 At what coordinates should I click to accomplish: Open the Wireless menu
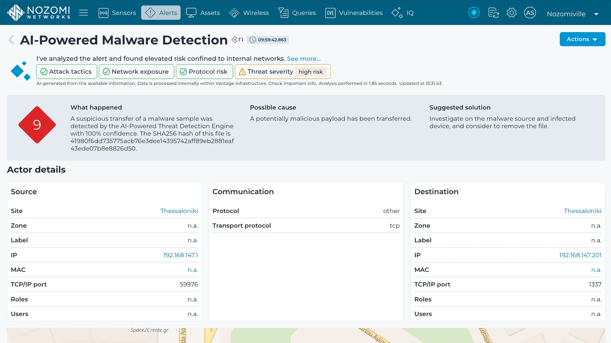[249, 13]
